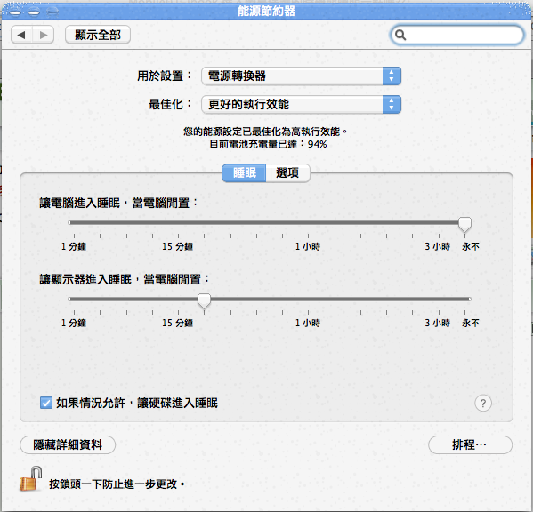Click the red close window button

coord(15,12)
